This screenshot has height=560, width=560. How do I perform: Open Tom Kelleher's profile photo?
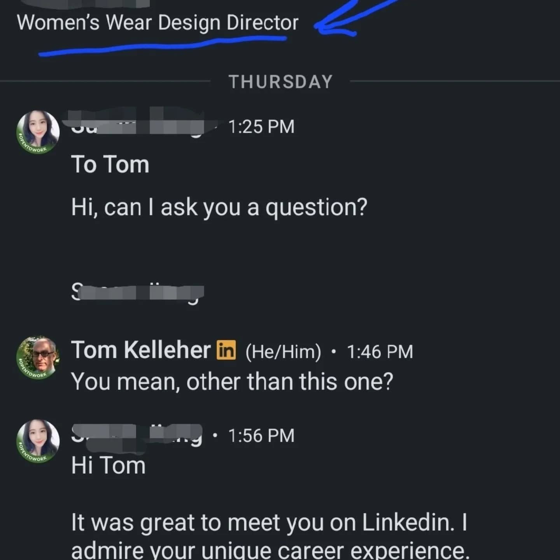point(38,357)
